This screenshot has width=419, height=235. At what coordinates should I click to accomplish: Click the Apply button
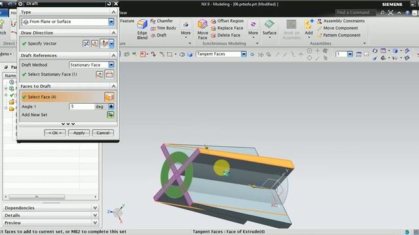point(79,133)
